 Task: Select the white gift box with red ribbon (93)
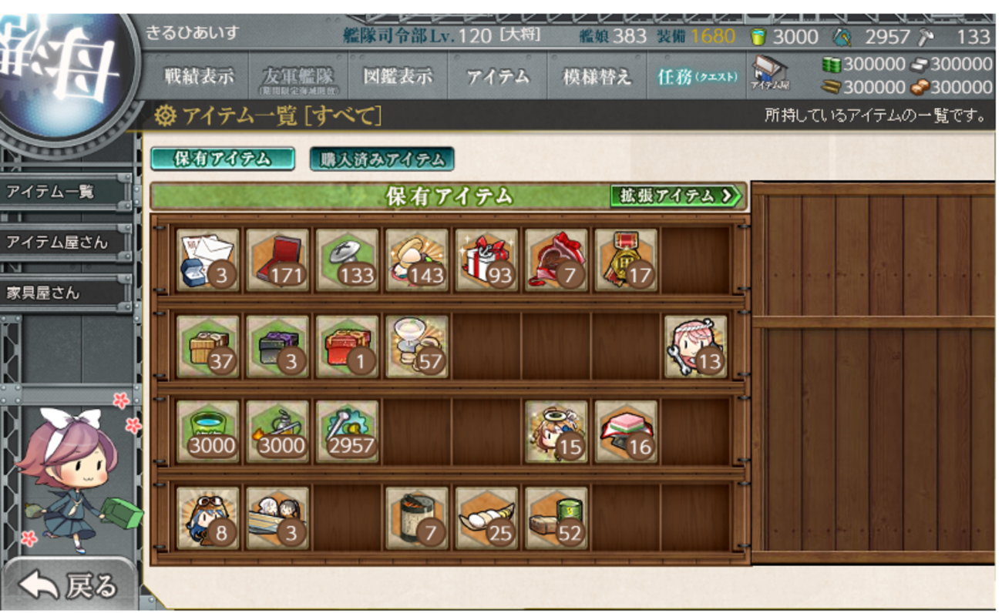tap(486, 260)
